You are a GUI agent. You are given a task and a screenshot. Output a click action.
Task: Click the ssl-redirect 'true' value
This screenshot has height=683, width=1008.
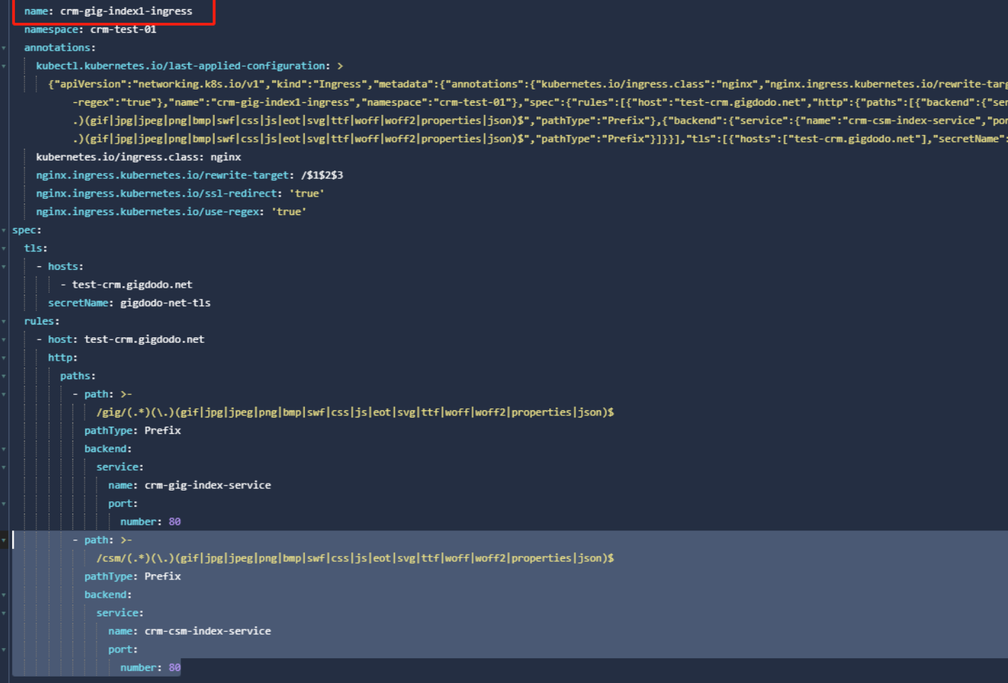[306, 194]
